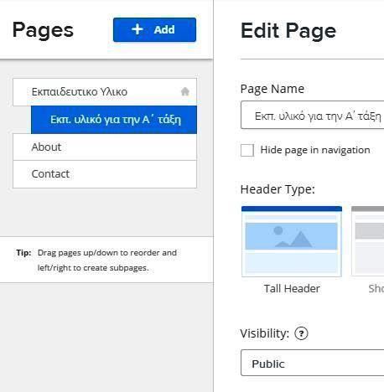384x392 pixels.
Task: Open the Visibility dropdown showing Public
Action: coord(312,363)
